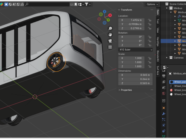Open the properties editor type dropdown
The image size is (186, 139).
[165, 68]
